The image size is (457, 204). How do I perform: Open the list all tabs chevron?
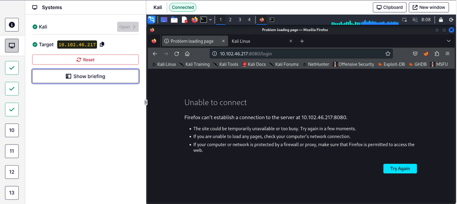click(449, 41)
